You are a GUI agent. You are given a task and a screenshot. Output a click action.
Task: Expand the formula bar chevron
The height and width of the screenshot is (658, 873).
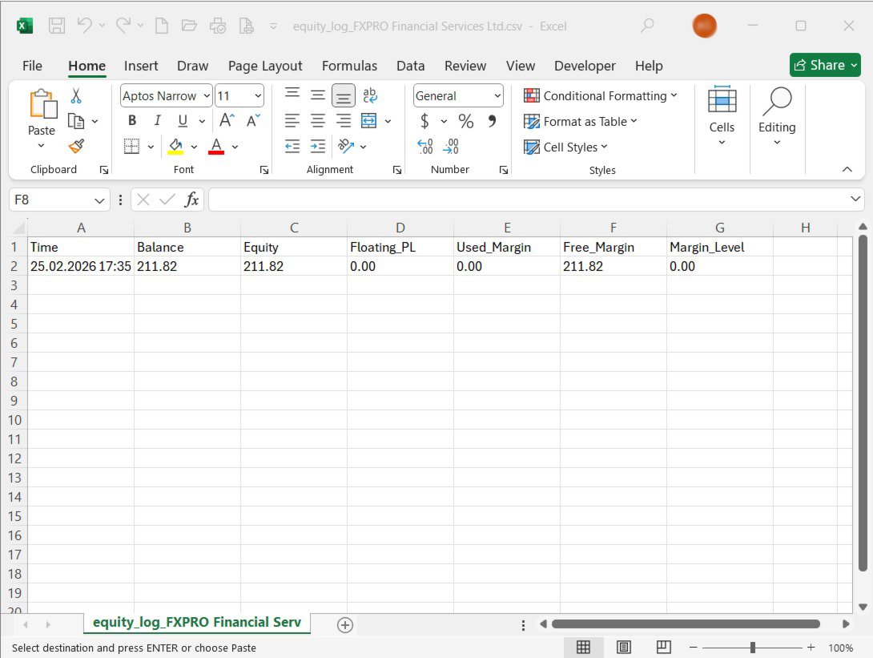(x=855, y=199)
